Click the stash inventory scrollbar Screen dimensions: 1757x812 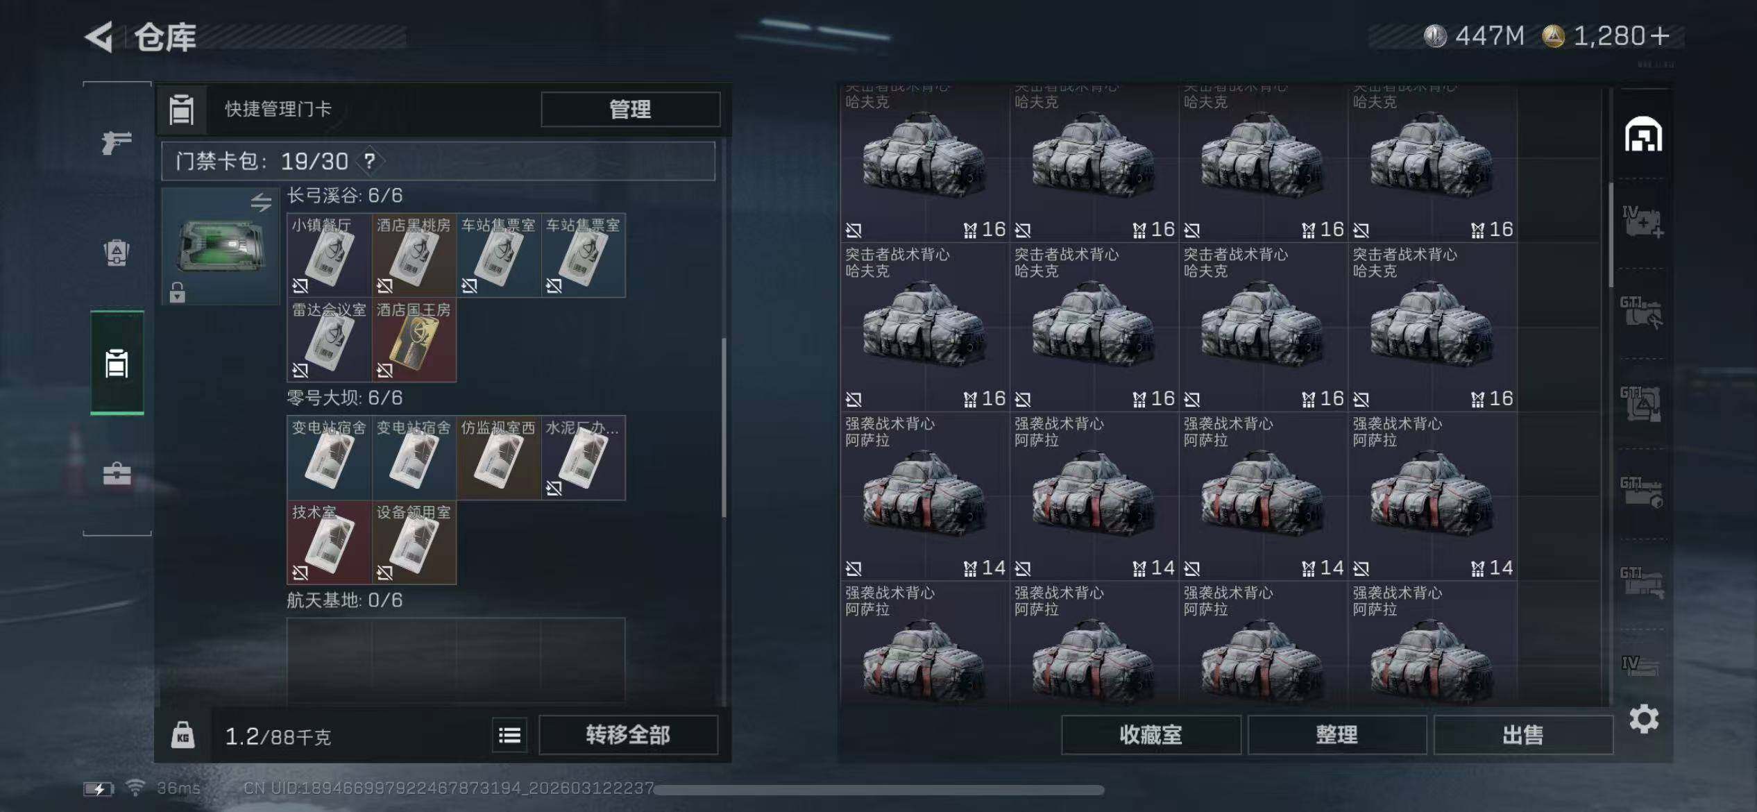[1611, 235]
